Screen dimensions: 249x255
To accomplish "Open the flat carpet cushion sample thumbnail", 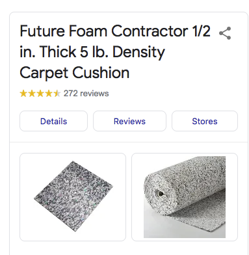I will (x=73, y=197).
